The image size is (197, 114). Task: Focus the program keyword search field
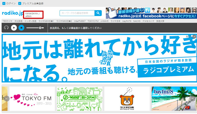[x=77, y=13]
